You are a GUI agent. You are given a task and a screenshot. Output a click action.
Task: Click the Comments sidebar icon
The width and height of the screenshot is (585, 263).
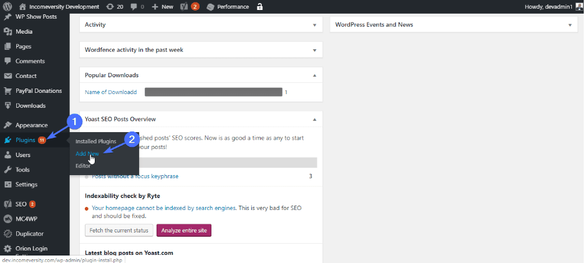point(8,61)
